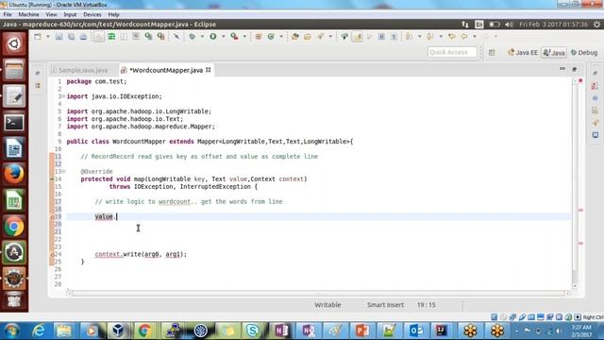
Task: Click 'Smart Insert' in the status bar
Action: point(385,305)
